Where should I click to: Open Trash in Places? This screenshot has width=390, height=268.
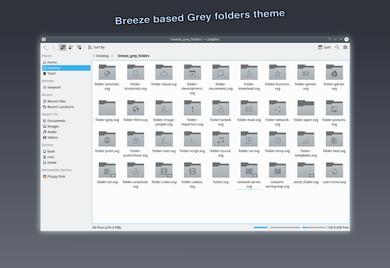66,73
